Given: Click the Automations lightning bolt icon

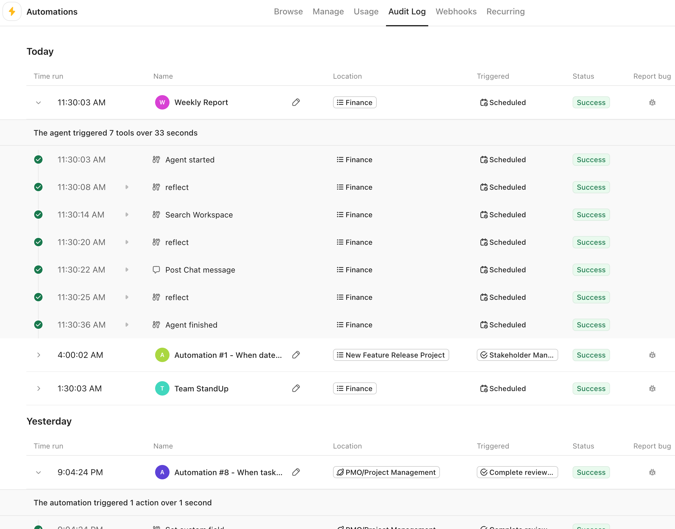Looking at the screenshot, I should click(12, 11).
